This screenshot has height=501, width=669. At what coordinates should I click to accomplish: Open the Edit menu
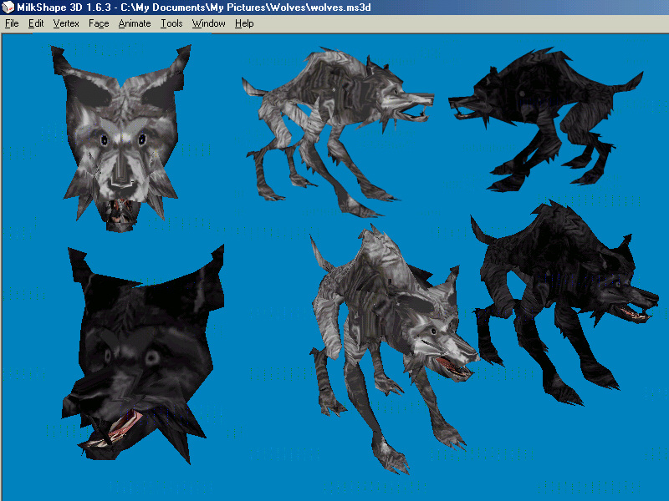35,23
